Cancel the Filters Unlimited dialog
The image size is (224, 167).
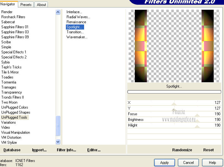click(188, 163)
